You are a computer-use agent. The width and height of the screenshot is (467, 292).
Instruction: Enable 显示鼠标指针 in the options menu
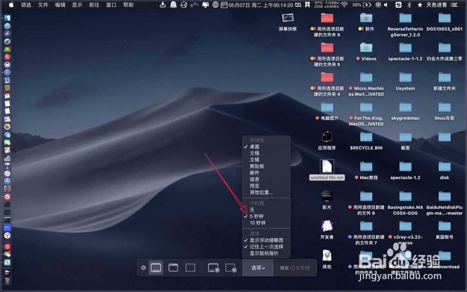267,253
